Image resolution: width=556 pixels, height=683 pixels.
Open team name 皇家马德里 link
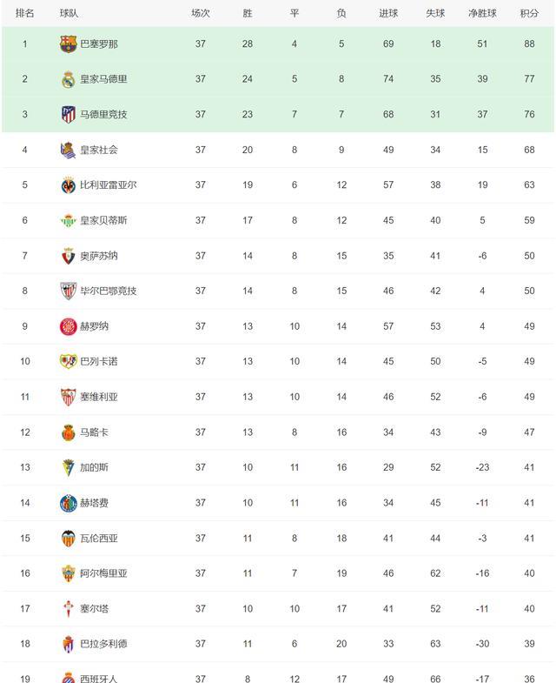click(x=103, y=79)
